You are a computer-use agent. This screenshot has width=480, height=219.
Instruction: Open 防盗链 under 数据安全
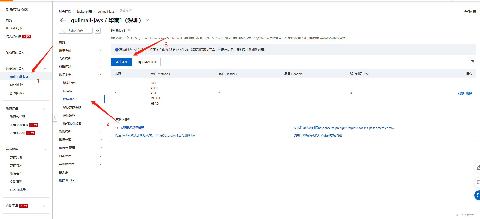tap(68, 91)
